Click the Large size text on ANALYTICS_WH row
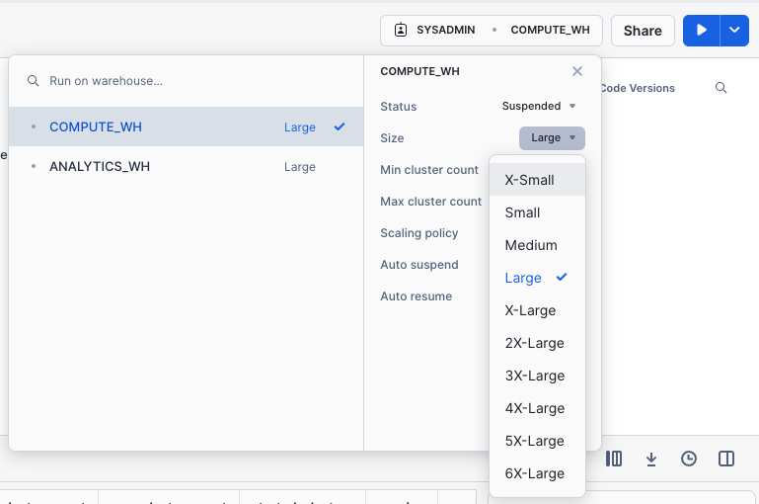Screen dimensions: 759x504 tap(300, 167)
